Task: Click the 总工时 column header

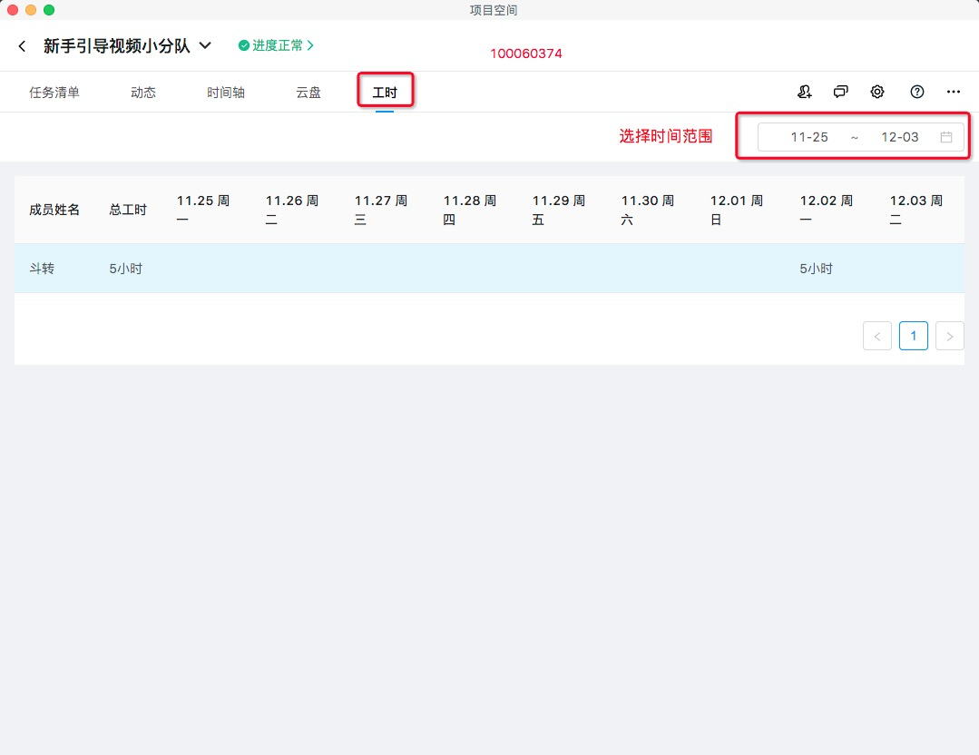Action: [x=128, y=210]
